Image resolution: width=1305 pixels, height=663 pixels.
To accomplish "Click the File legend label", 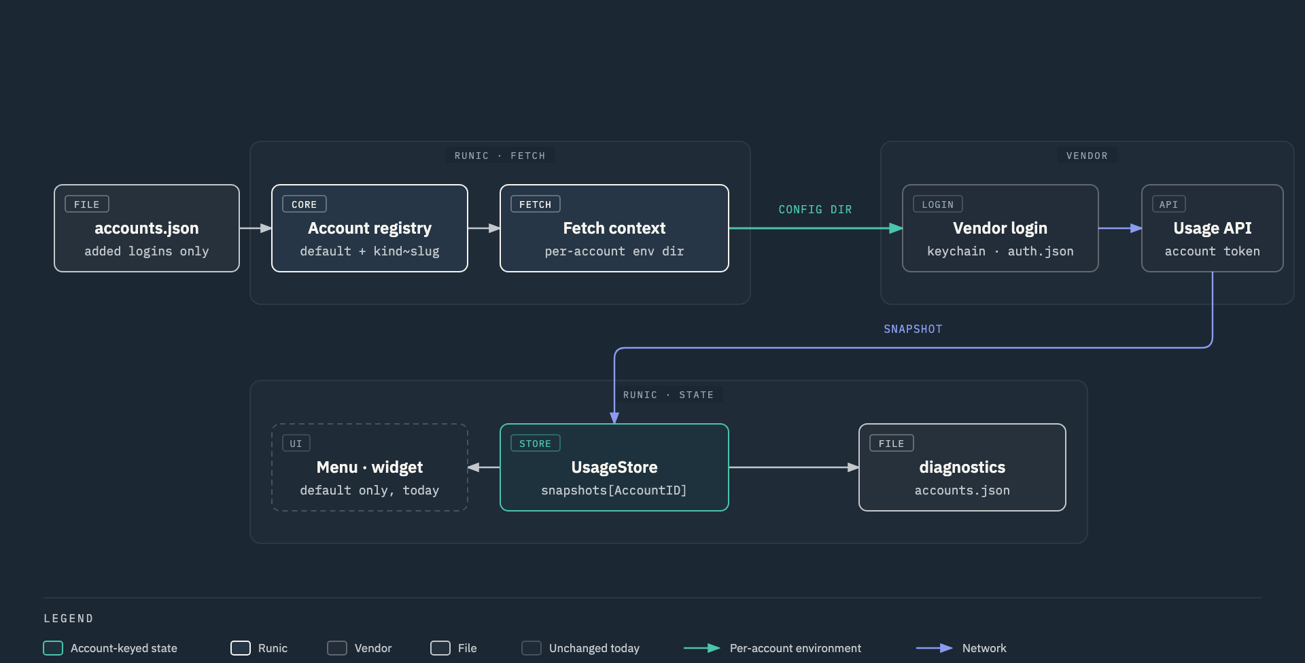I will pyautogui.click(x=468, y=648).
